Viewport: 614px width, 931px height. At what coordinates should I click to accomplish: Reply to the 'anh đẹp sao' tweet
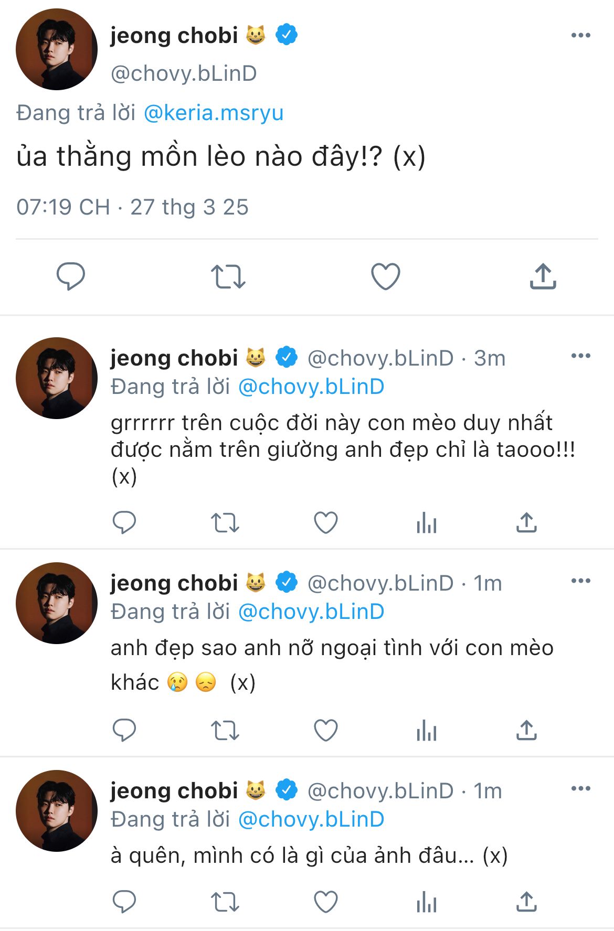coord(124,730)
